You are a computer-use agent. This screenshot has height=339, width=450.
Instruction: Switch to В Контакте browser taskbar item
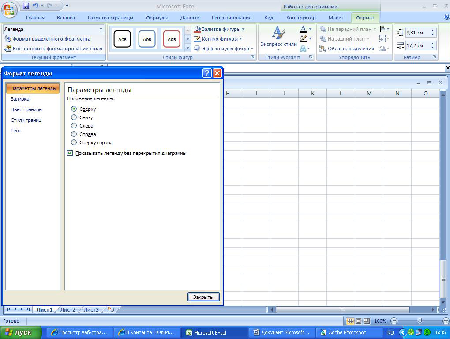click(146, 332)
